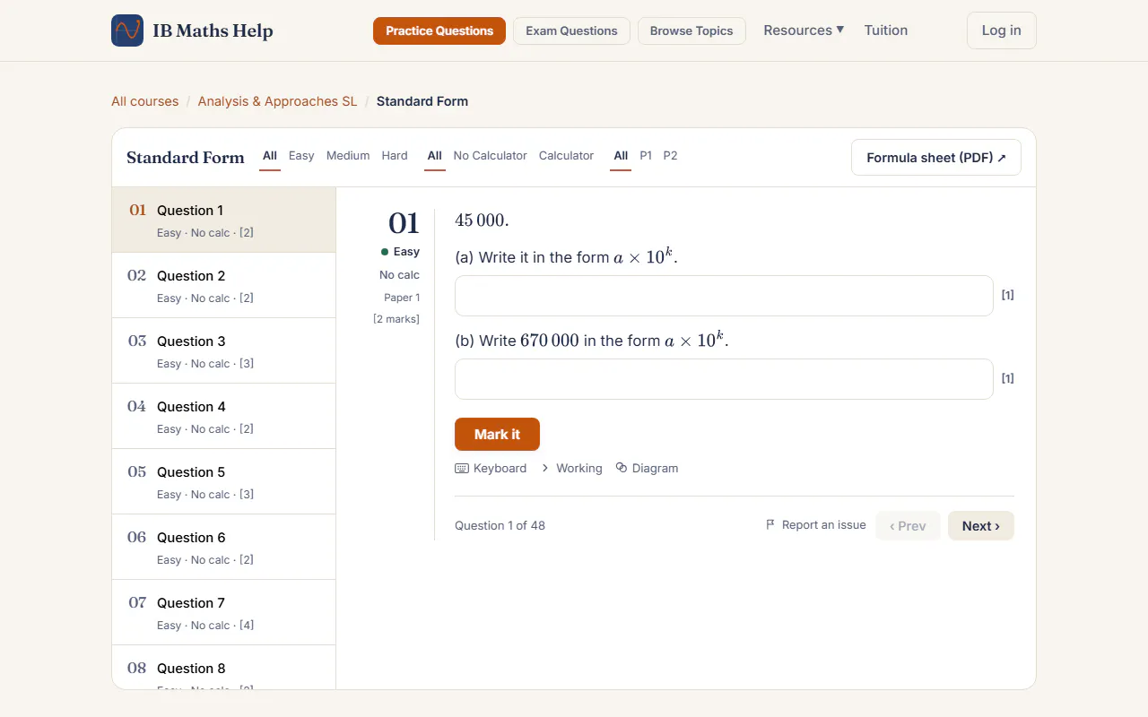
Task: Open the Keyboard input helper
Action: [x=491, y=468]
